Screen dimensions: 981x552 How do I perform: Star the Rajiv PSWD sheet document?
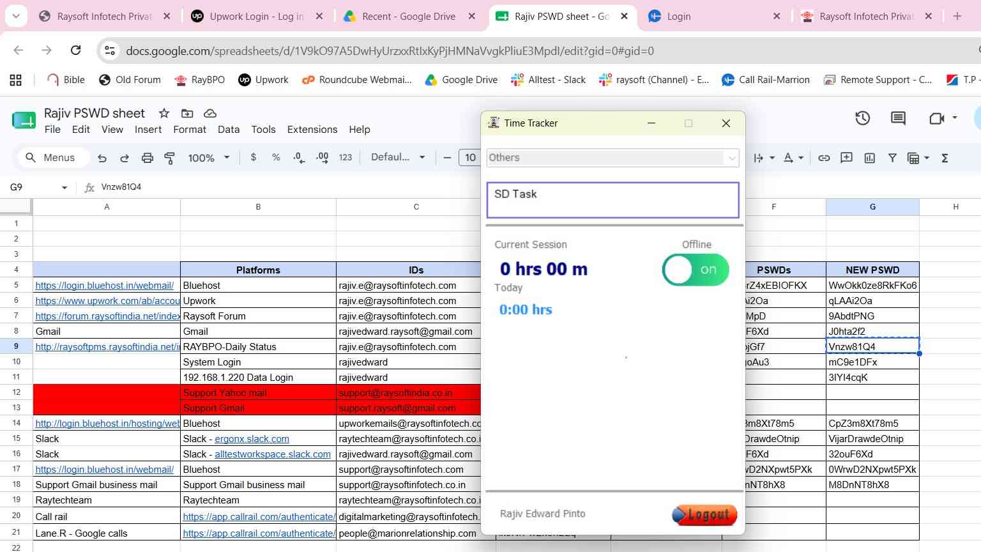164,113
